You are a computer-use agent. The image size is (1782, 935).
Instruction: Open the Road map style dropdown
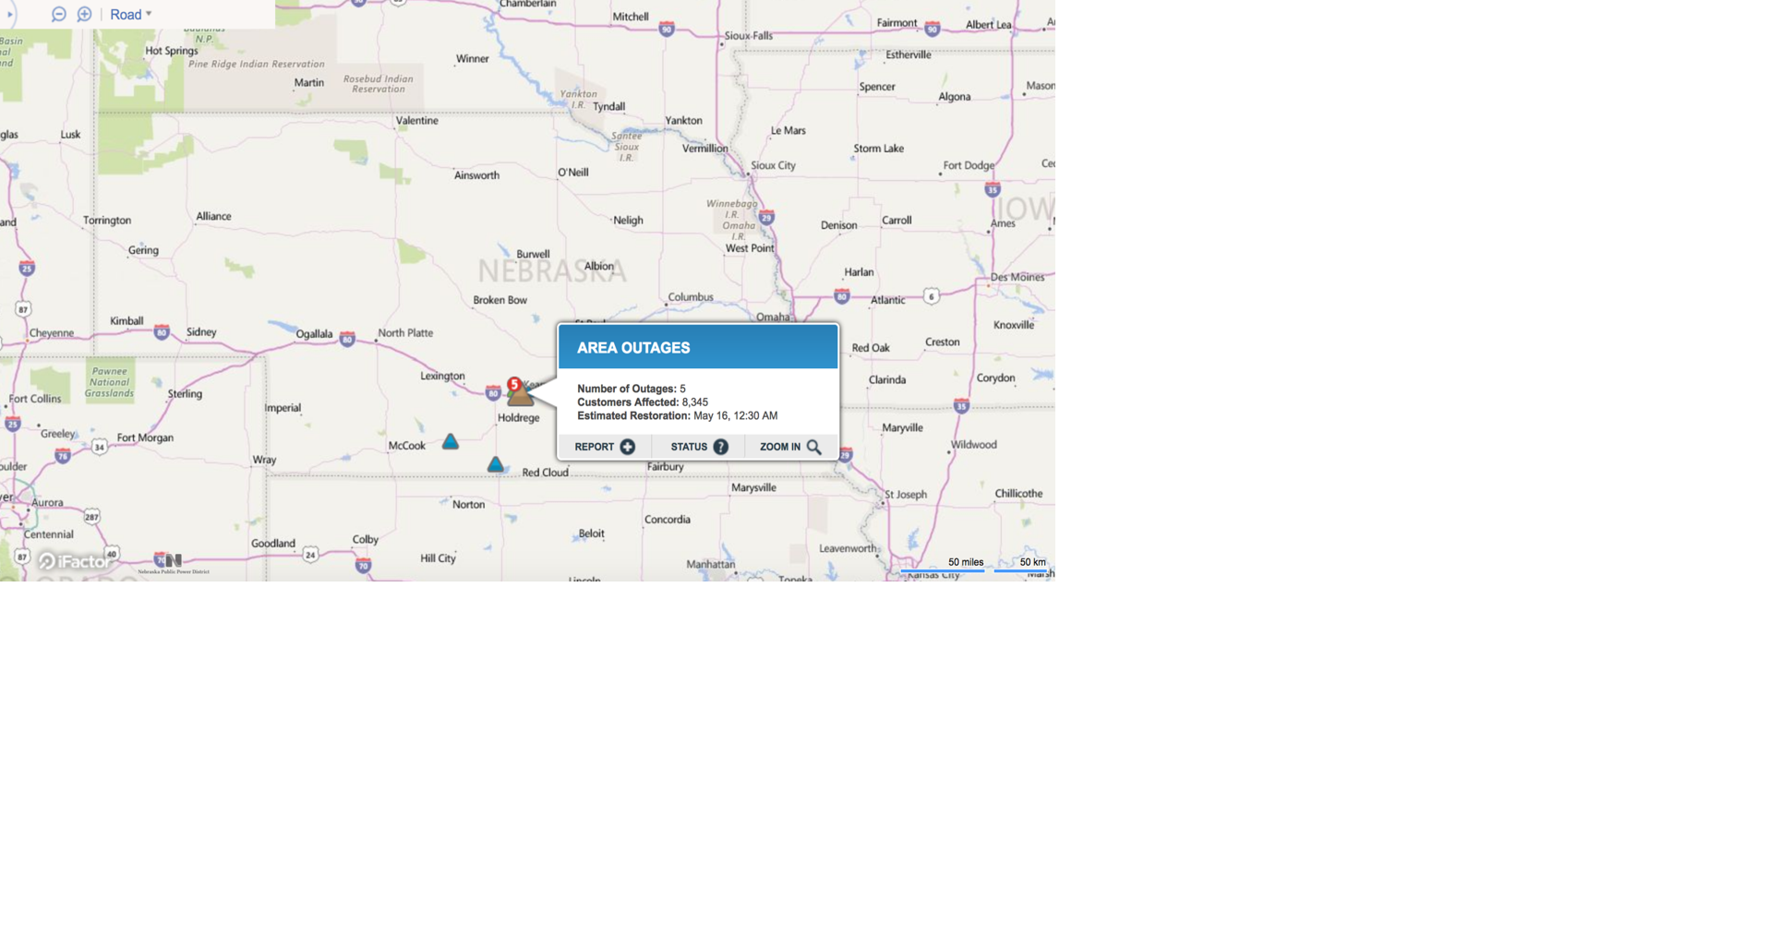(x=128, y=14)
